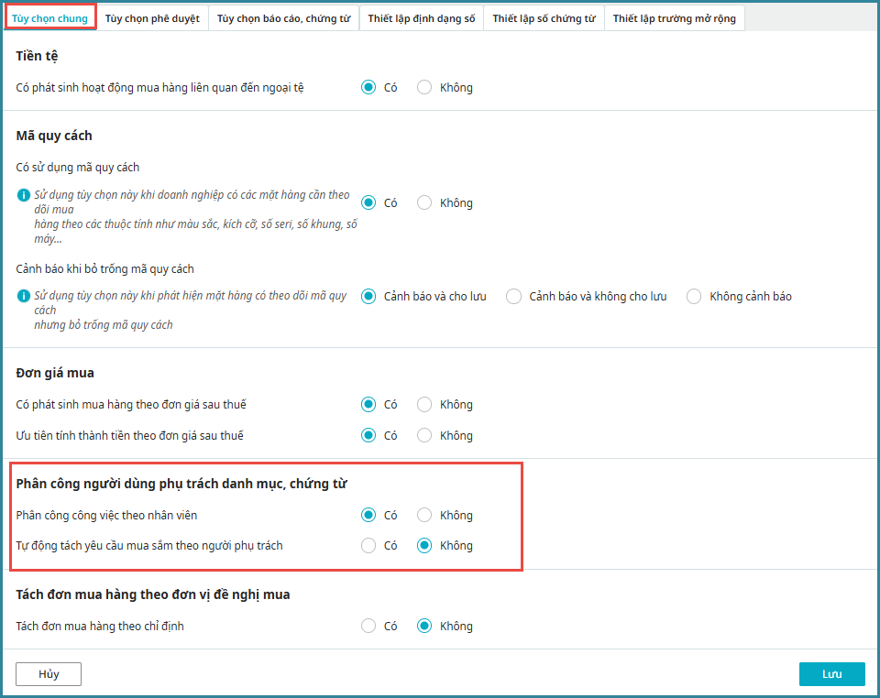
Task: Click the Đơn giá mua section heading
Action: pyautogui.click(x=55, y=373)
